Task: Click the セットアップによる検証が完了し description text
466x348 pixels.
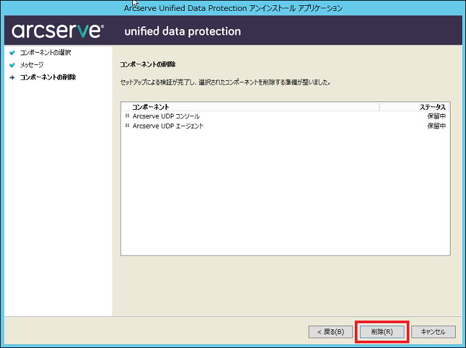Action: (225, 82)
